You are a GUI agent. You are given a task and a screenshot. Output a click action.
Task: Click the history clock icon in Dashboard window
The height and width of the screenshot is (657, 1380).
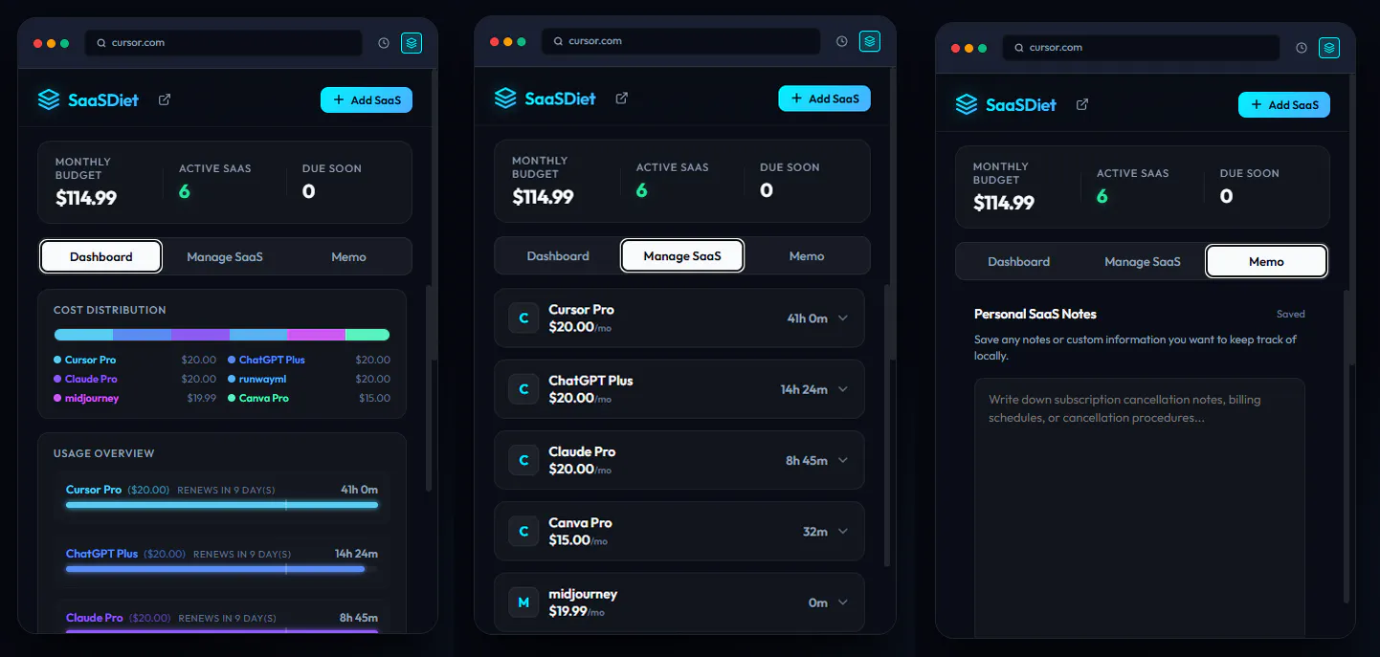pos(384,43)
